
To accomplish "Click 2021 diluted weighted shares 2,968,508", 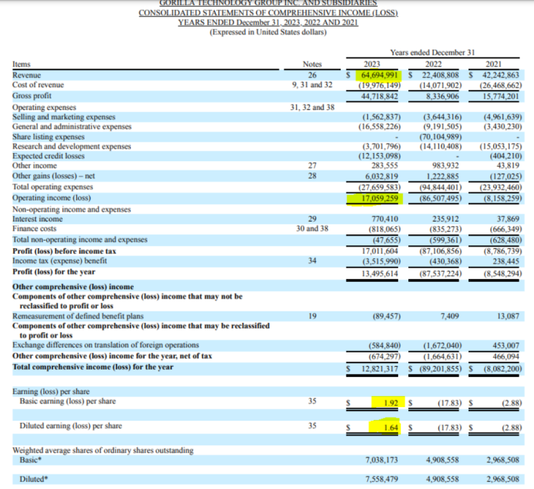I will pyautogui.click(x=502, y=479).
